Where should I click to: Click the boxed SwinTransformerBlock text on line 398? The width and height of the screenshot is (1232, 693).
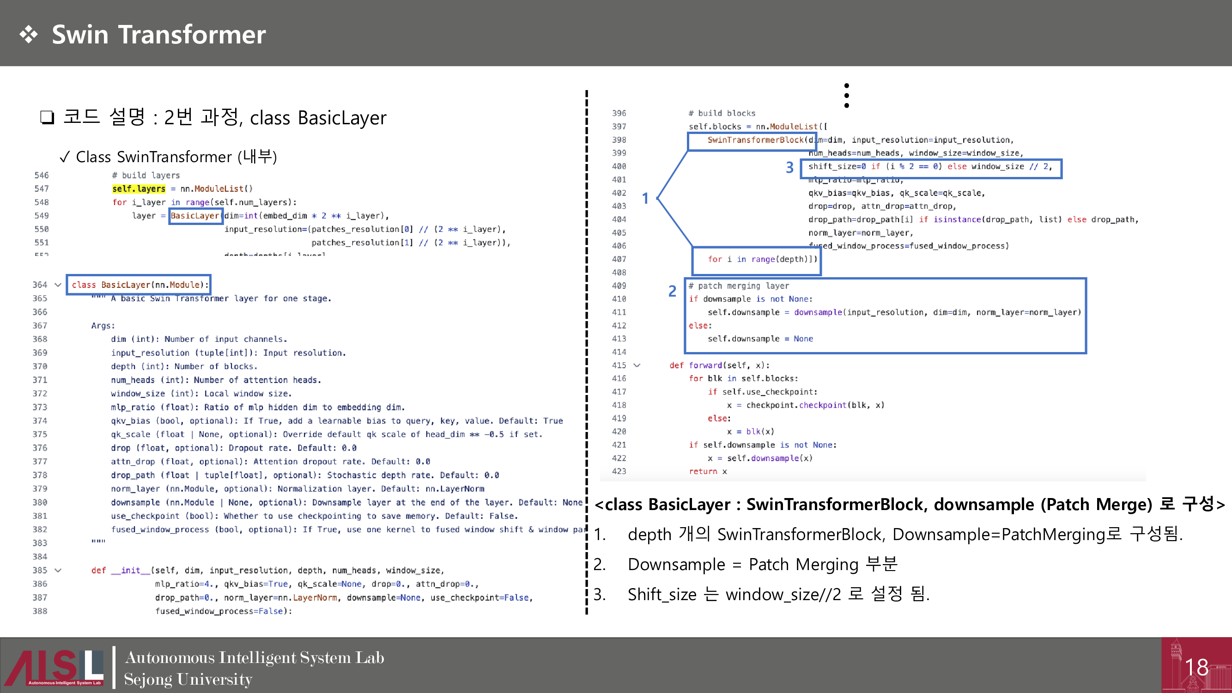[755, 140]
